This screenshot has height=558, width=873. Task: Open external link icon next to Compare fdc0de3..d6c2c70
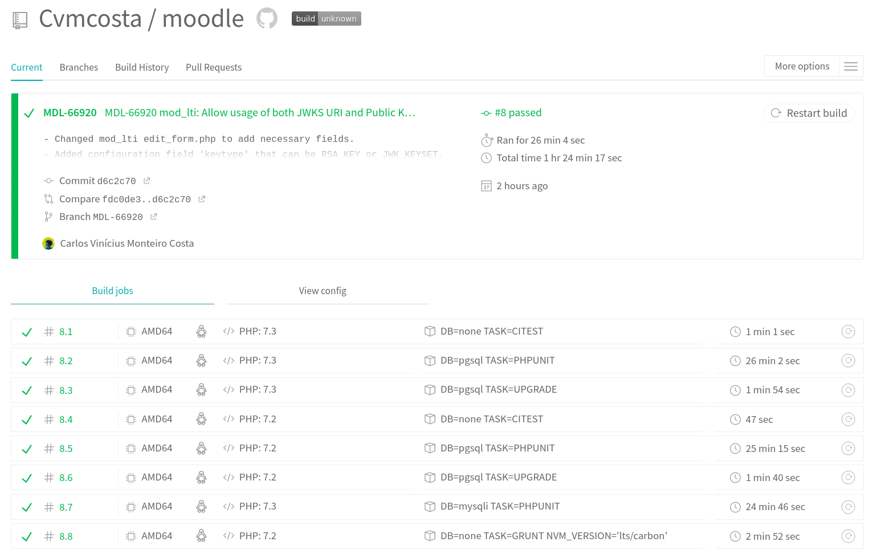202,199
